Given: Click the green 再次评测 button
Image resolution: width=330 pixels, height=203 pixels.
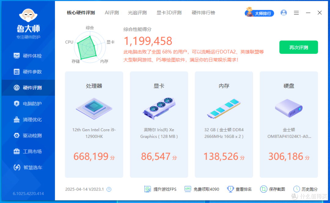Looking at the screenshot, I should [x=299, y=47].
